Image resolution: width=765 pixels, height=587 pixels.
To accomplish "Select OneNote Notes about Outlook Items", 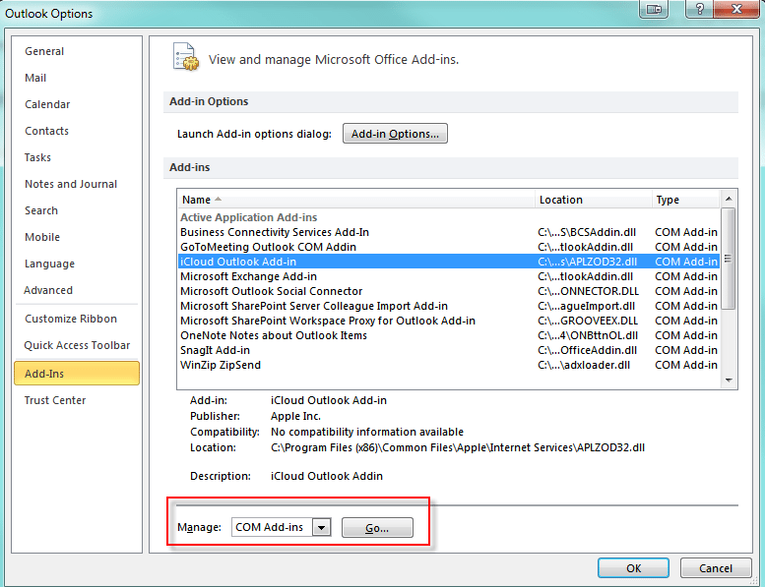I will [449, 335].
